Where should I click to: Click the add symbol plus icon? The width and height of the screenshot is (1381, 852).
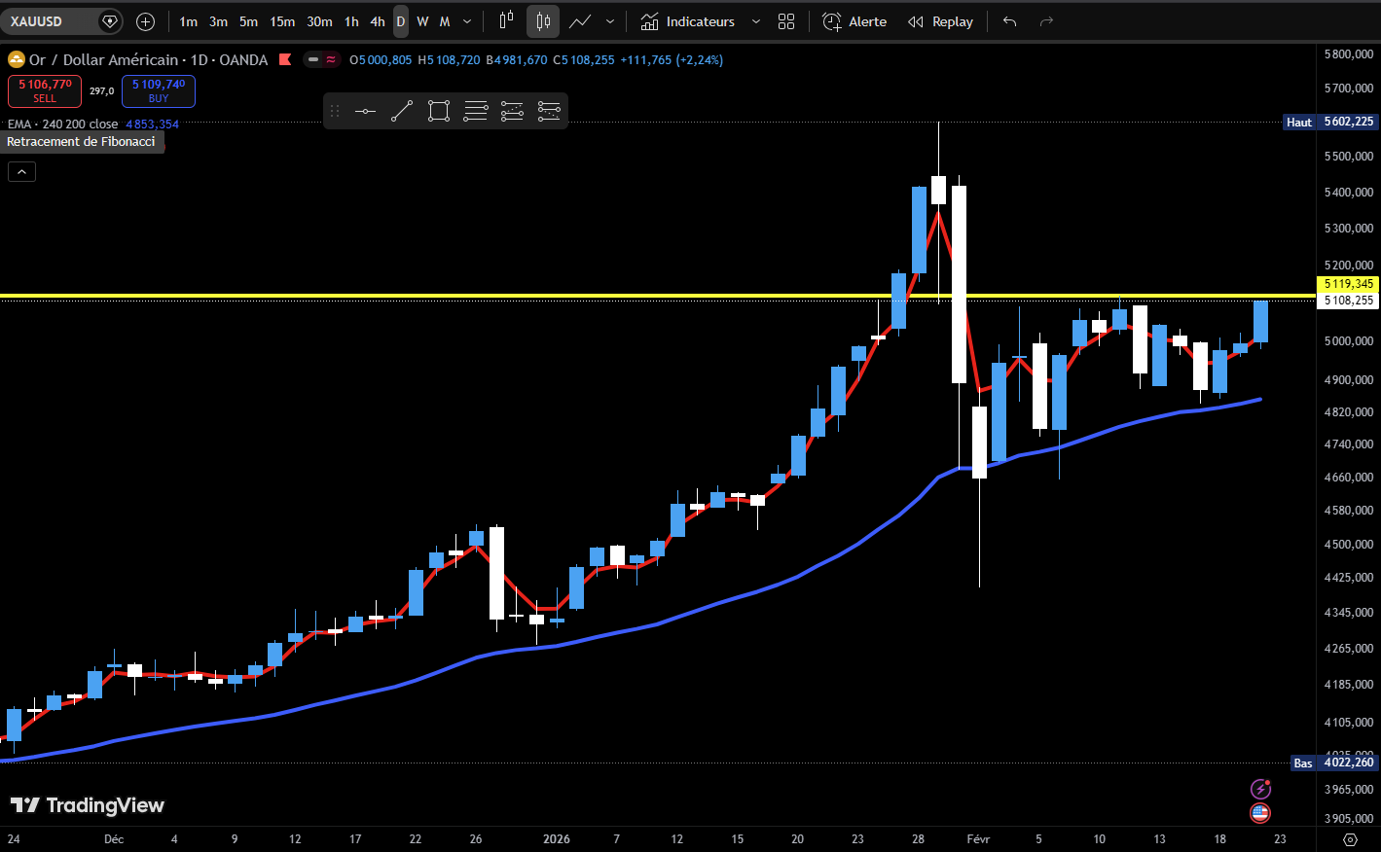145,21
